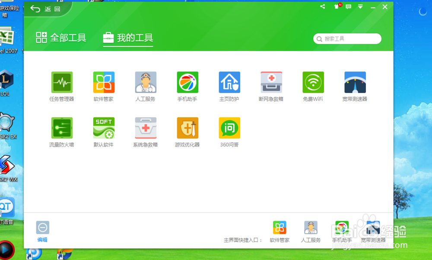Open 软件管家 quick-entry shortcut at bottom

280,231
